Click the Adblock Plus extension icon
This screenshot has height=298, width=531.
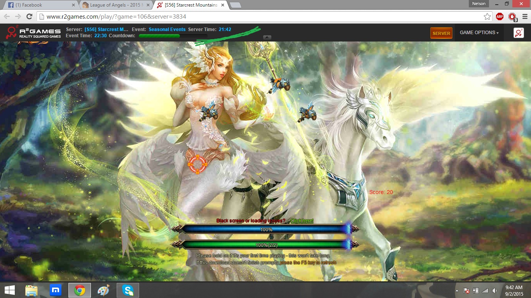click(500, 17)
